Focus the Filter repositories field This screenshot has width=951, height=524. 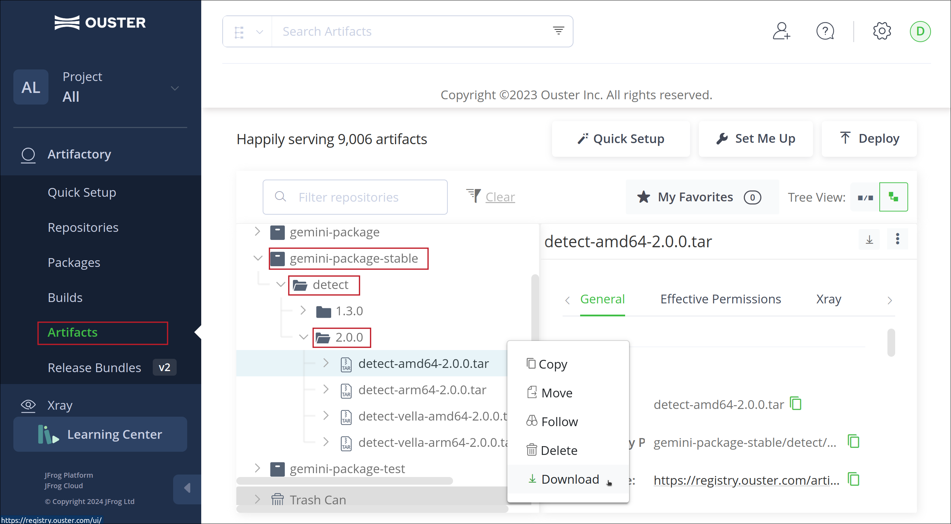point(355,197)
